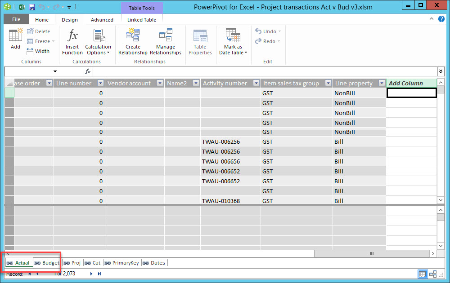Select the Budget table tab
450x283 pixels.
47,263
